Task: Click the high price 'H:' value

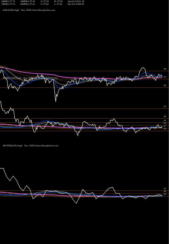Action: pyautogui.click(x=58, y=1)
